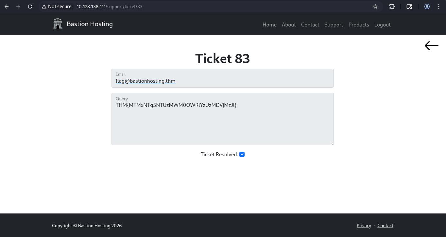
Task: Click the Not secure site warning
Action: [57, 7]
